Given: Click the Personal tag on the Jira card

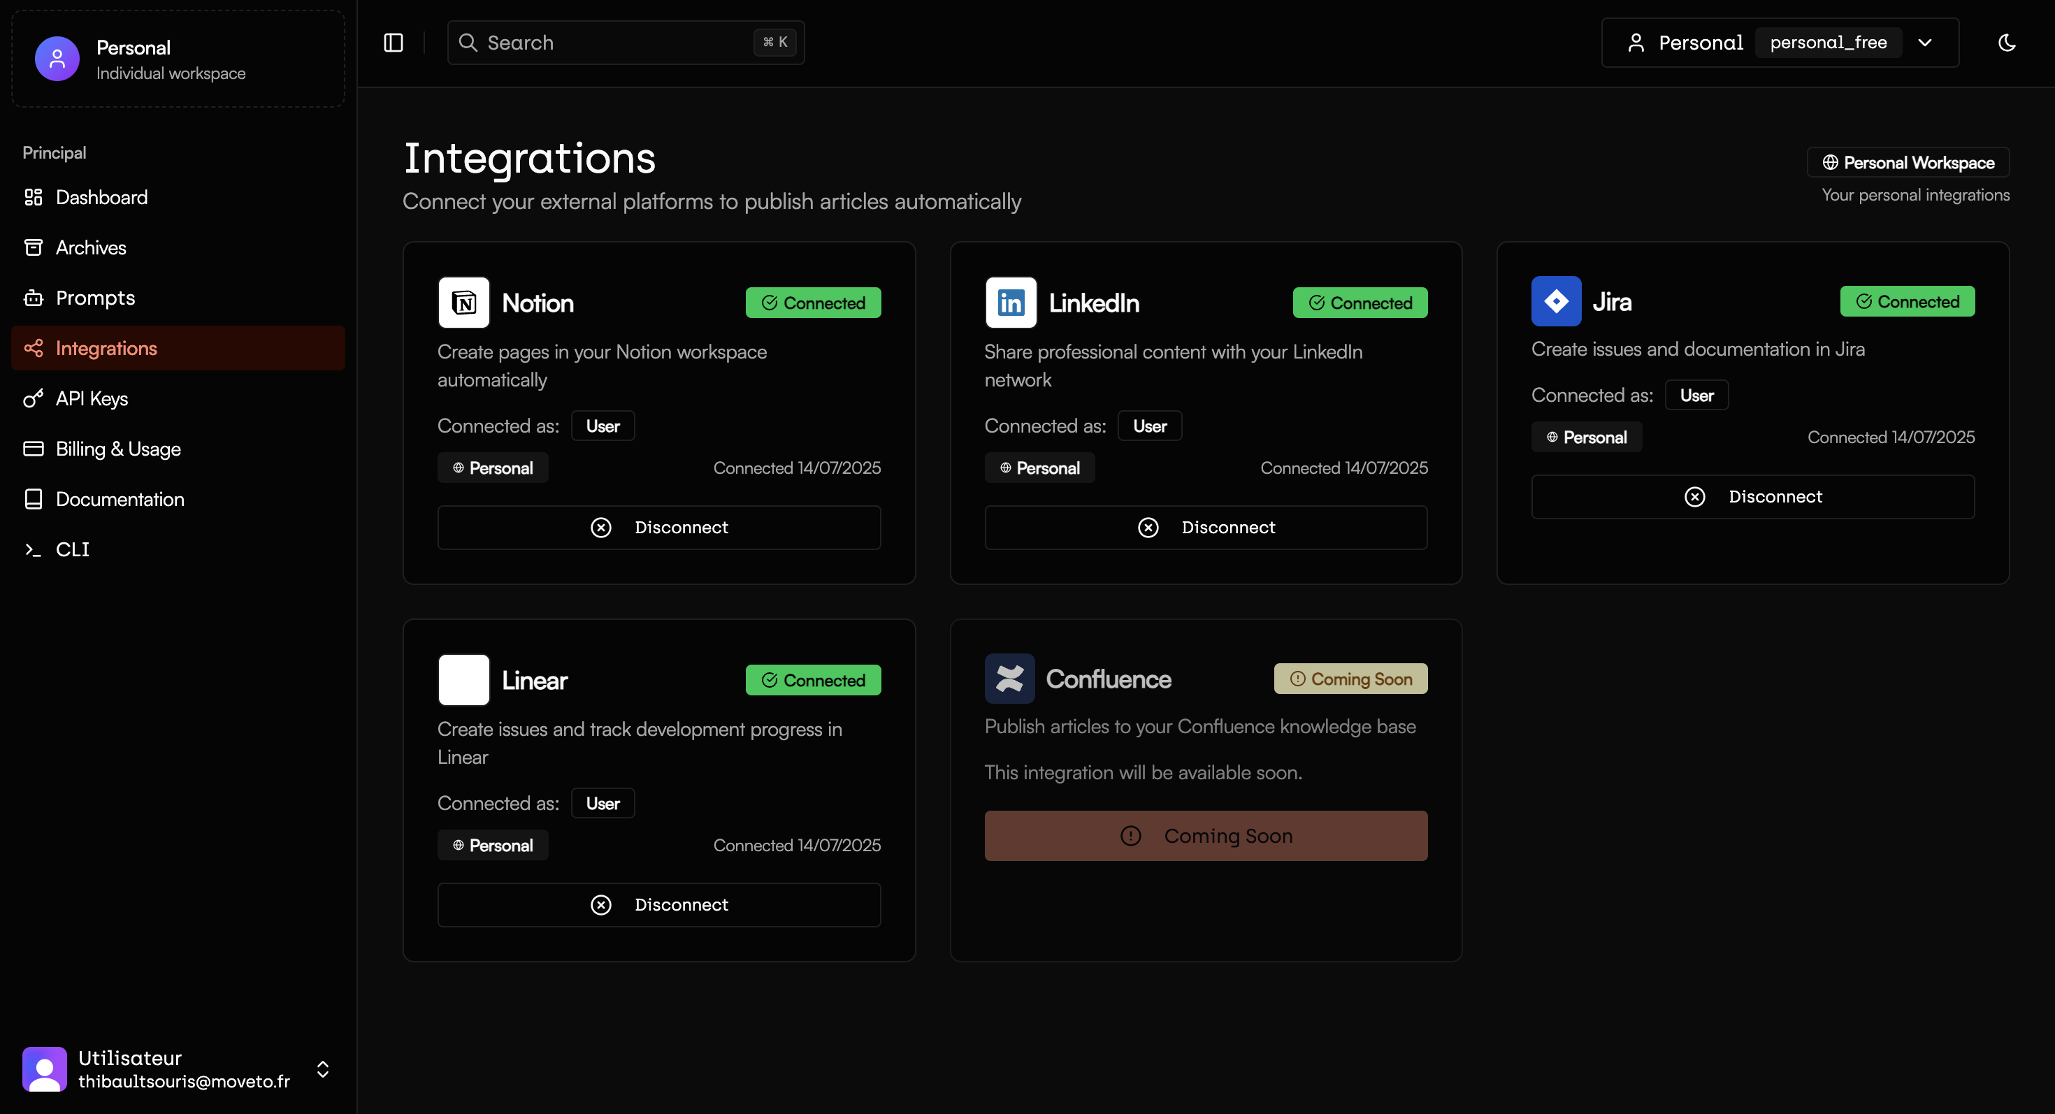Looking at the screenshot, I should pos(1587,437).
